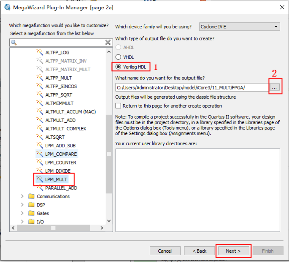Click the DSP folder icon
Viewport: 289px width, 262px height.
point(31,205)
